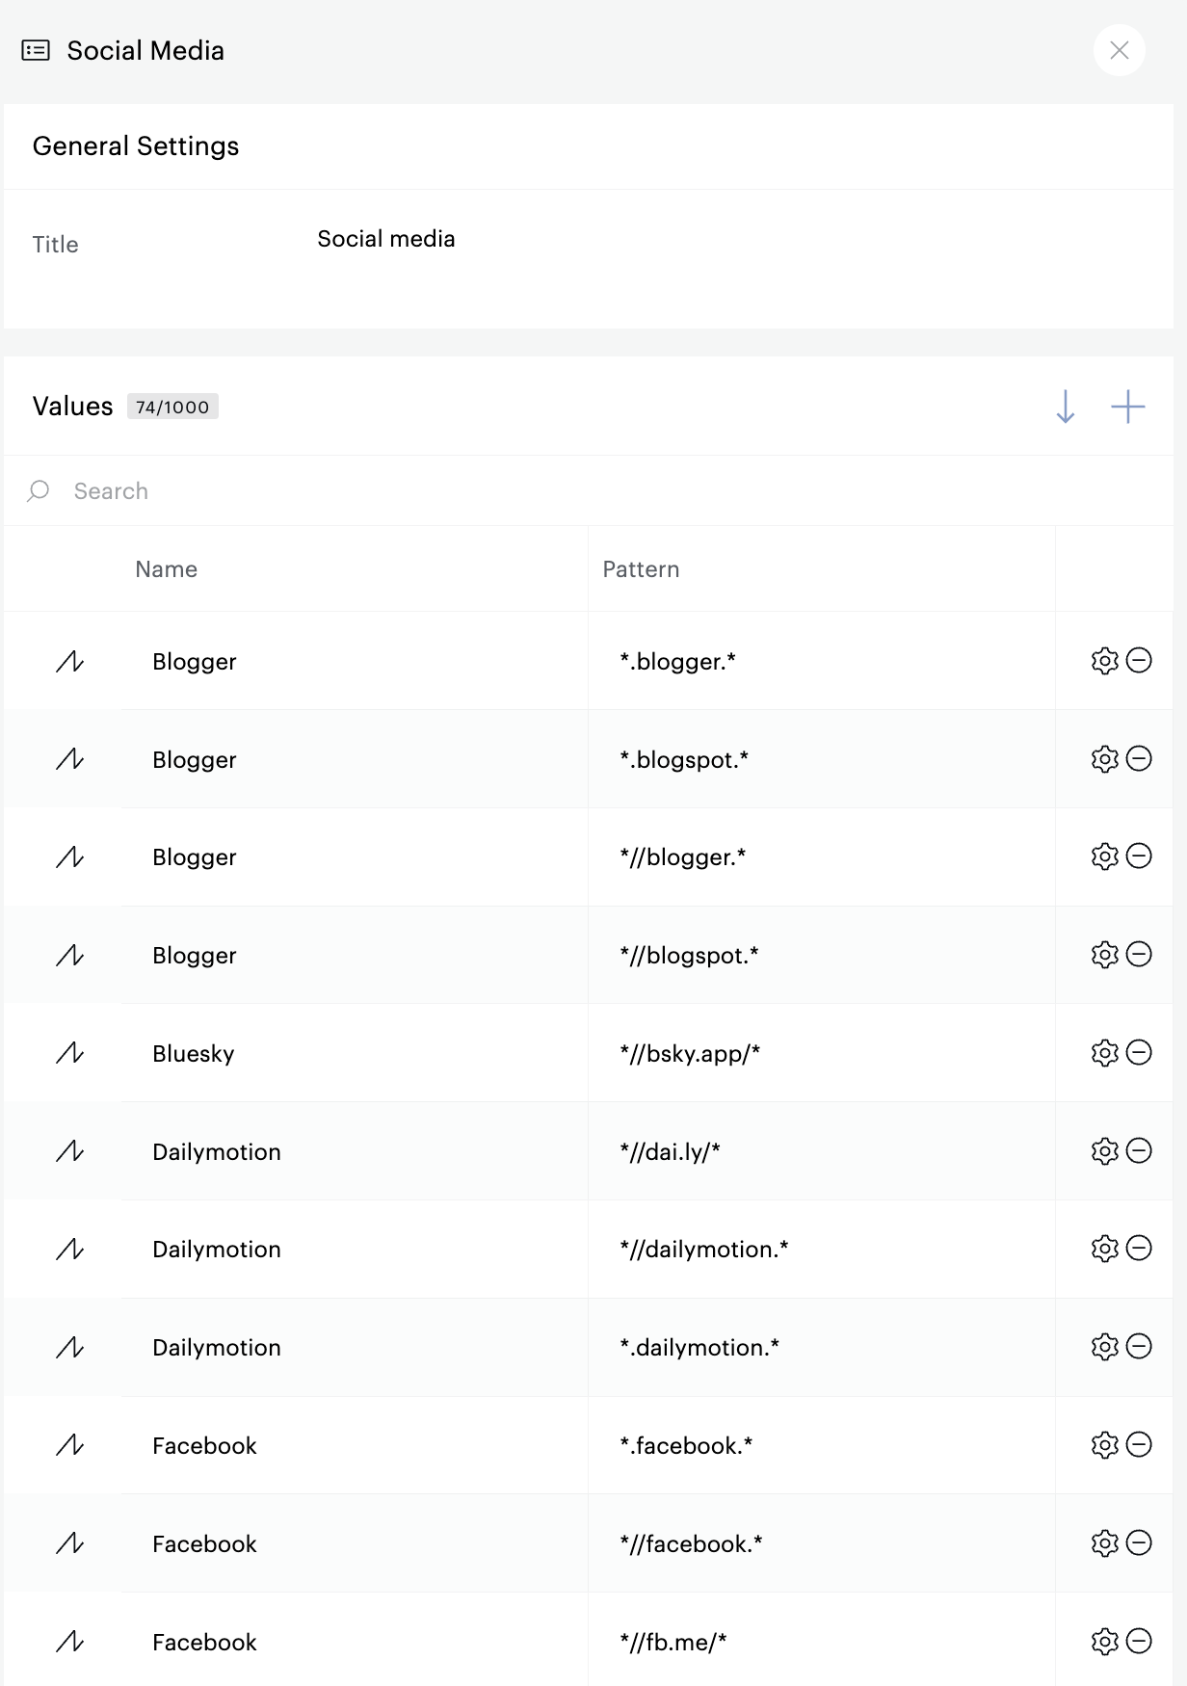Click the Name column header
Viewport: 1187px width, 1686px height.
166,569
